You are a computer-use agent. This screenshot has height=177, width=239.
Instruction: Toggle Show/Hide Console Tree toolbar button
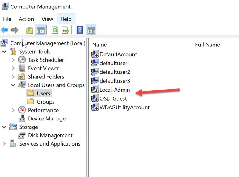click(x=40, y=30)
